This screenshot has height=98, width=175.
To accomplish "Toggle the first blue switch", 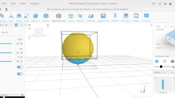I will click(x=20, y=67).
